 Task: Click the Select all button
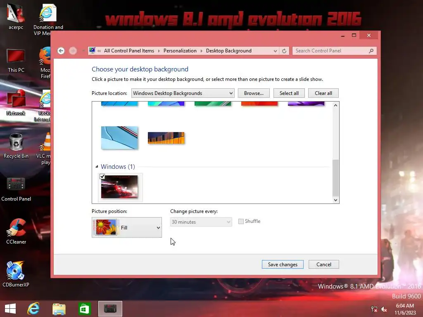point(289,93)
